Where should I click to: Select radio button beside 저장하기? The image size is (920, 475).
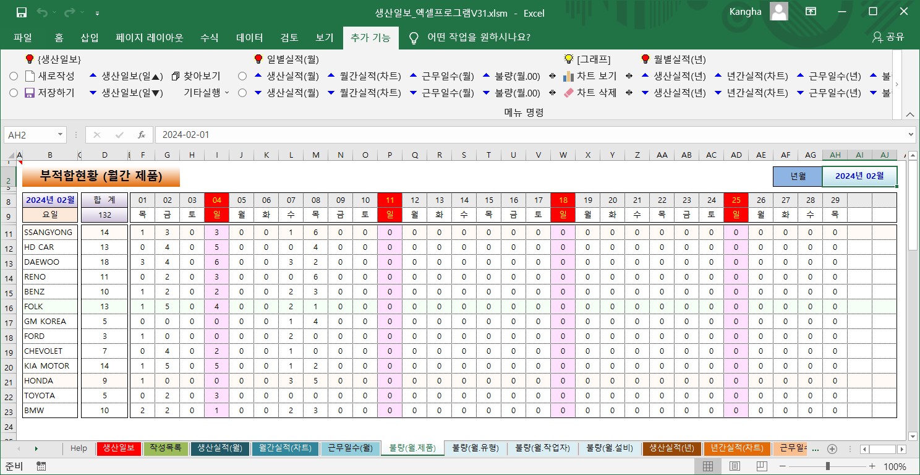pos(14,93)
